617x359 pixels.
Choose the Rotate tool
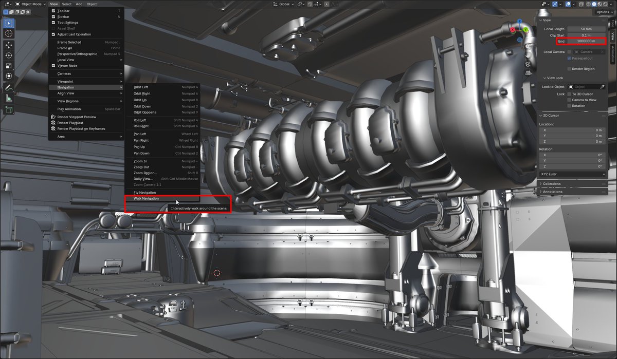pyautogui.click(x=9, y=55)
